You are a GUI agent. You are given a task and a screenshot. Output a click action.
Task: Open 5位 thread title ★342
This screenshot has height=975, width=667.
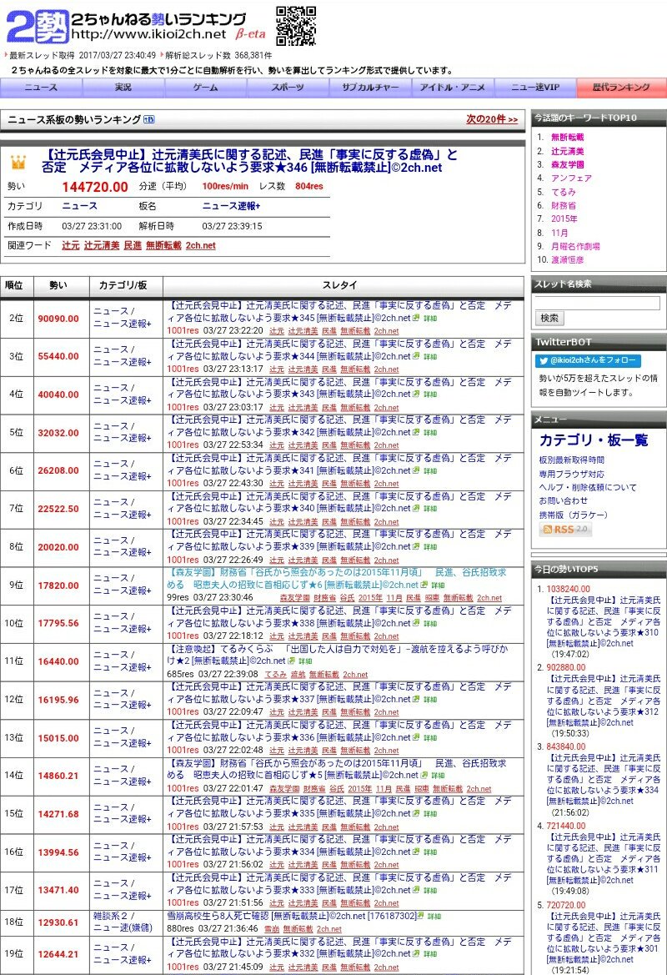coord(339,426)
